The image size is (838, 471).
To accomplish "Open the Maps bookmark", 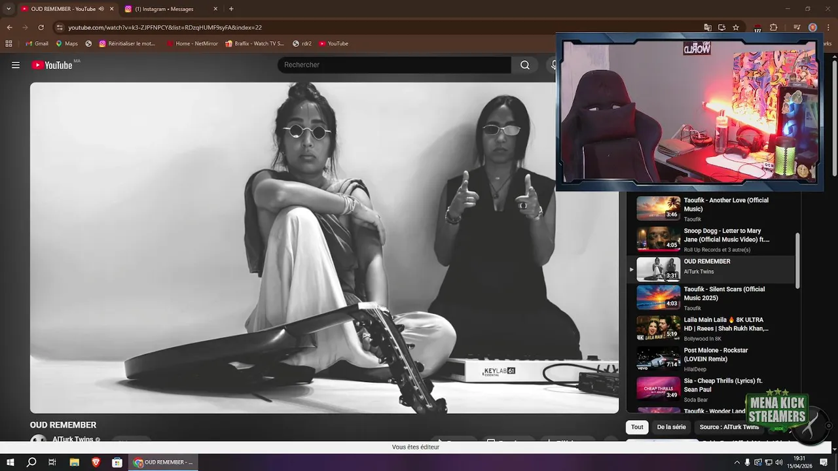I will pos(67,43).
